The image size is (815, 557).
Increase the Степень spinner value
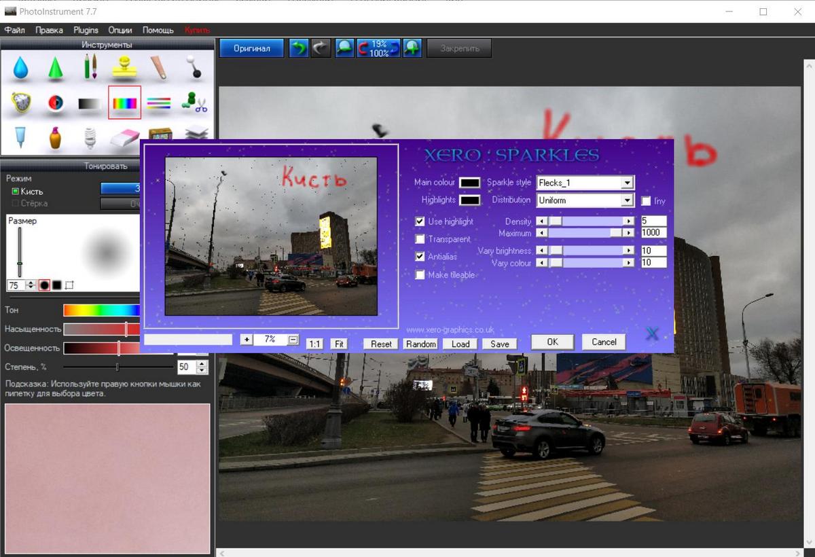pos(202,363)
